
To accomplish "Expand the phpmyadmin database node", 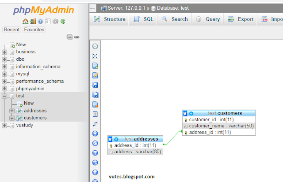I will [x=4, y=89].
